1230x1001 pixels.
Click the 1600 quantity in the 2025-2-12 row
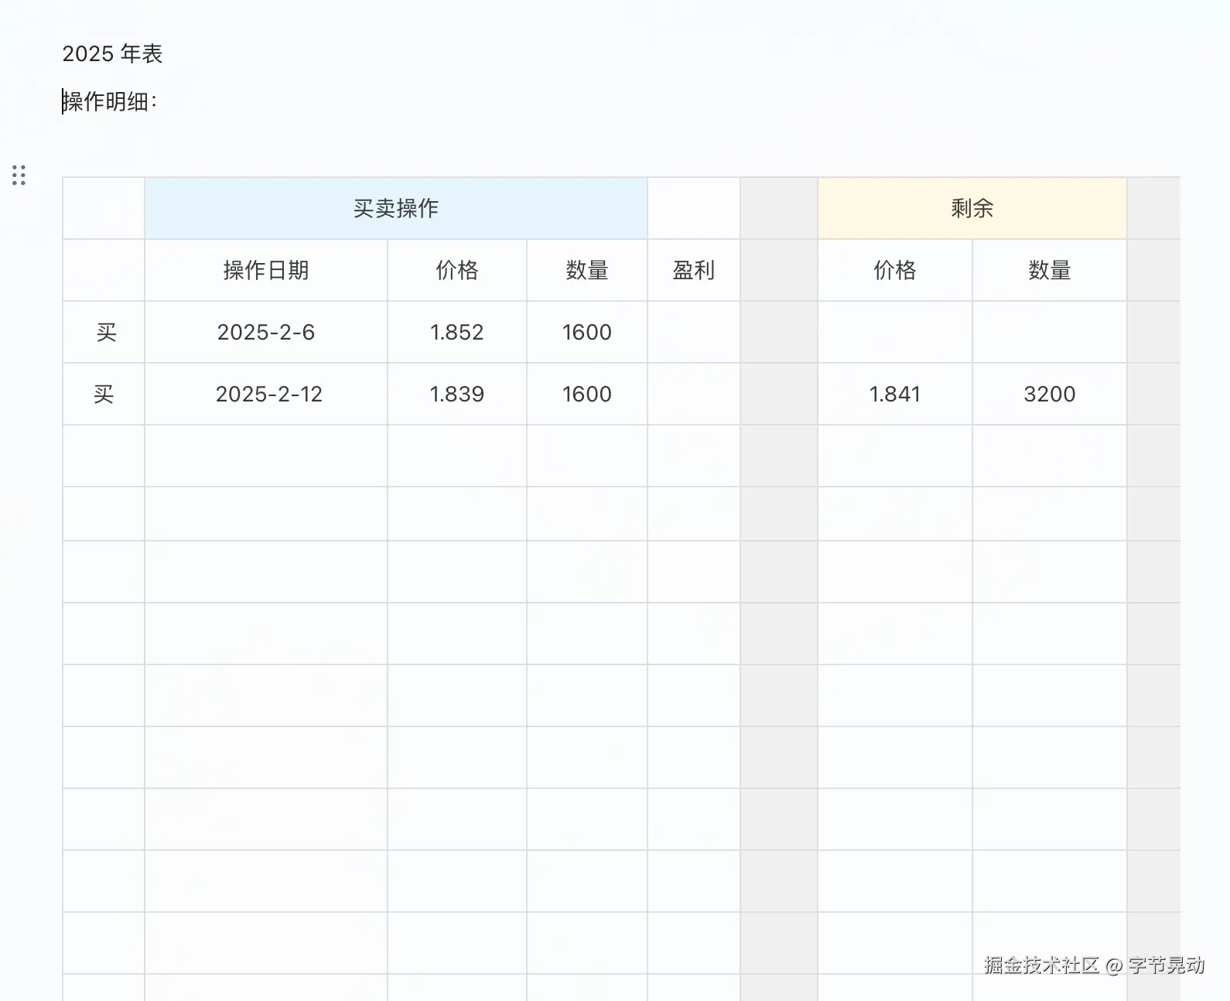586,394
